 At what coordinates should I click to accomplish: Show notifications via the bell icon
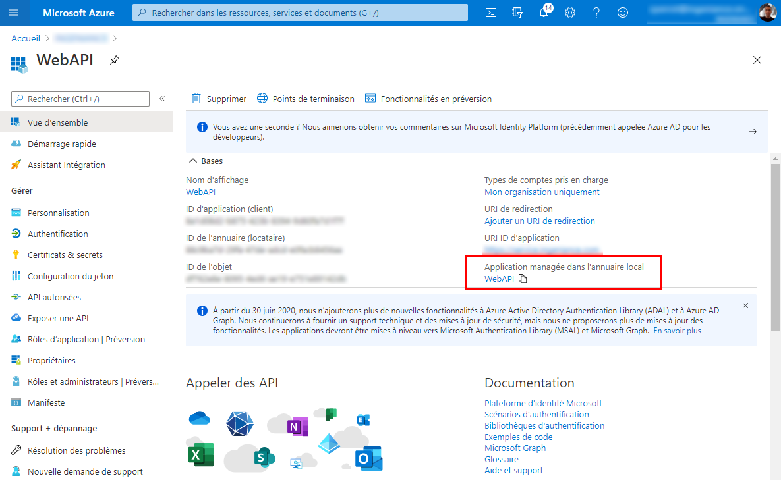(x=544, y=13)
